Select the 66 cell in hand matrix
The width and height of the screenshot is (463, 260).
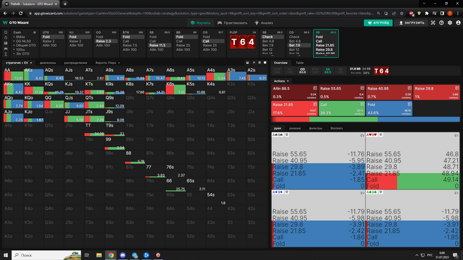[176, 184]
